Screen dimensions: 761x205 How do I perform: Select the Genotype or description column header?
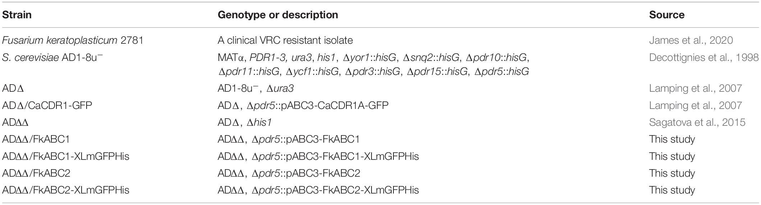tap(278, 15)
